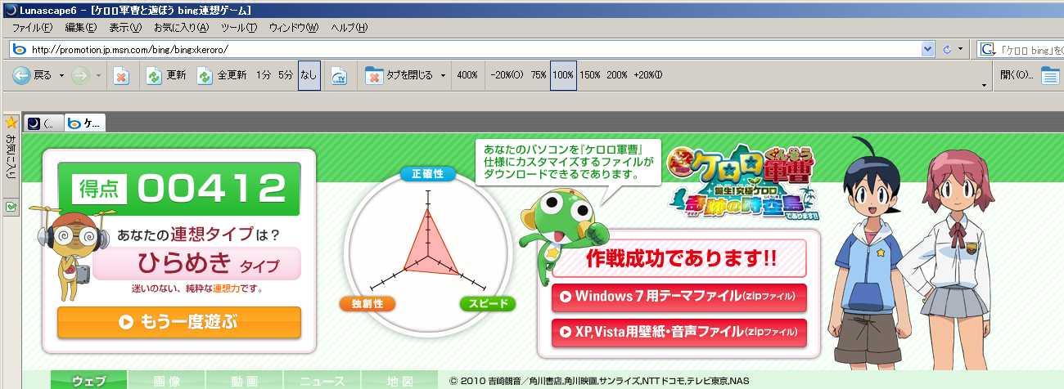Set auto-refresh to 1分
Image resolution: width=1064 pixels, height=389 pixels.
pos(263,75)
